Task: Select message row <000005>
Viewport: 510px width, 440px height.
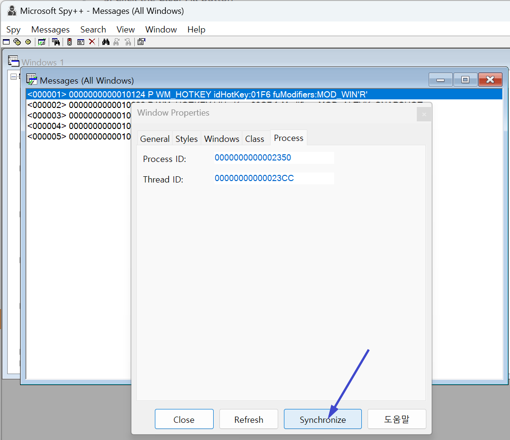Action: (x=79, y=136)
